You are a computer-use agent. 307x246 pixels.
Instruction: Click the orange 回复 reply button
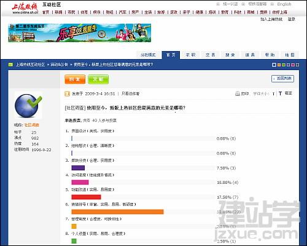pos(75,79)
